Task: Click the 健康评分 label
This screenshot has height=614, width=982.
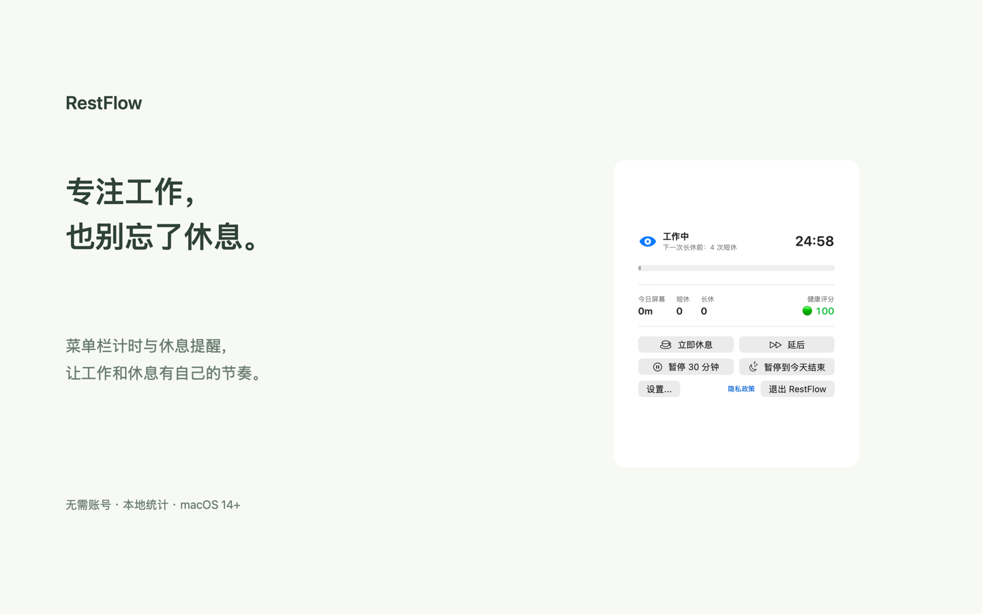Action: point(820,299)
